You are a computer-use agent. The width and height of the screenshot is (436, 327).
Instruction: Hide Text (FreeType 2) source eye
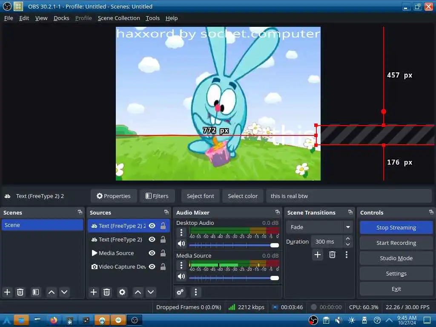(152, 239)
